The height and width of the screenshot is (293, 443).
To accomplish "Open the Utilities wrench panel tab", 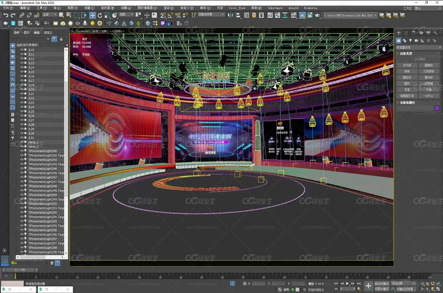I will pos(436,33).
